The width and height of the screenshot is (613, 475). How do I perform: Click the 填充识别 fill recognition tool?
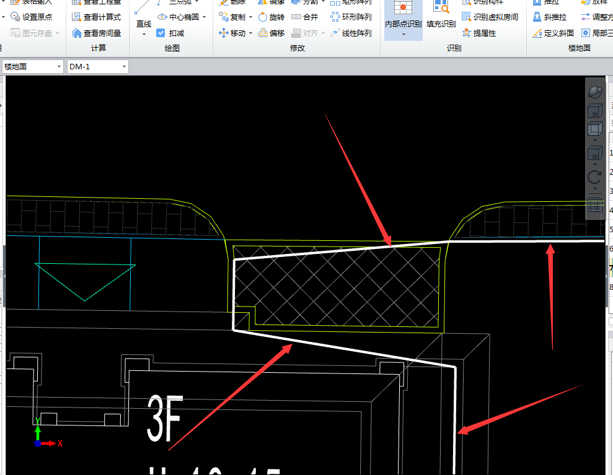[x=441, y=15]
